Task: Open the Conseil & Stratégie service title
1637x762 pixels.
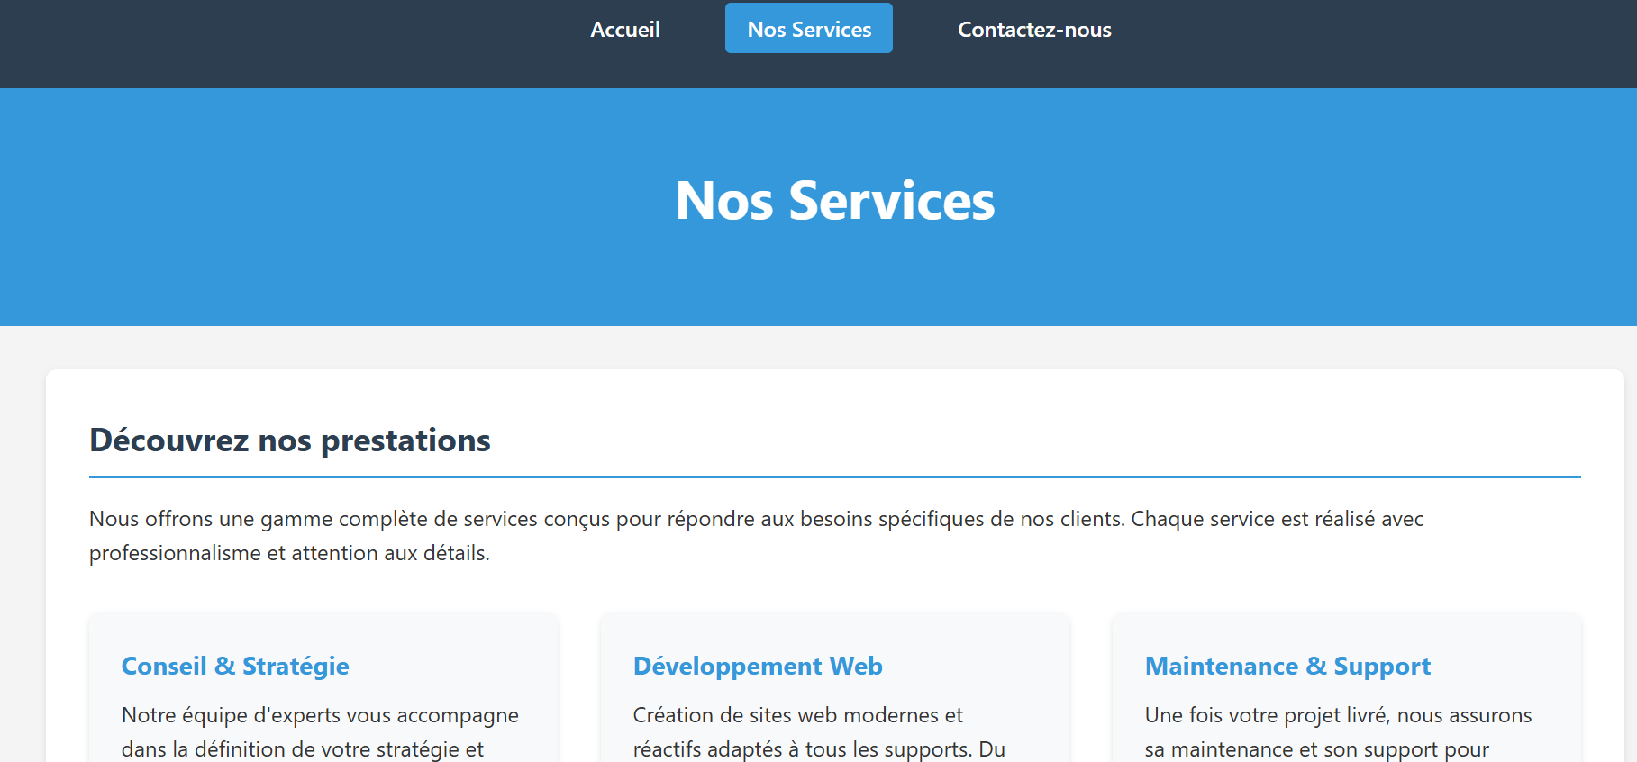Action: coord(235,666)
